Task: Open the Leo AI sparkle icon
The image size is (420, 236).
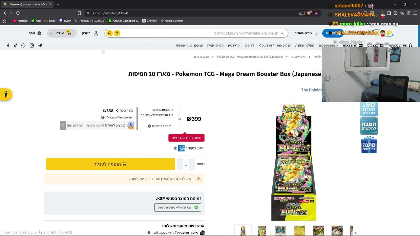Action: (402, 13)
